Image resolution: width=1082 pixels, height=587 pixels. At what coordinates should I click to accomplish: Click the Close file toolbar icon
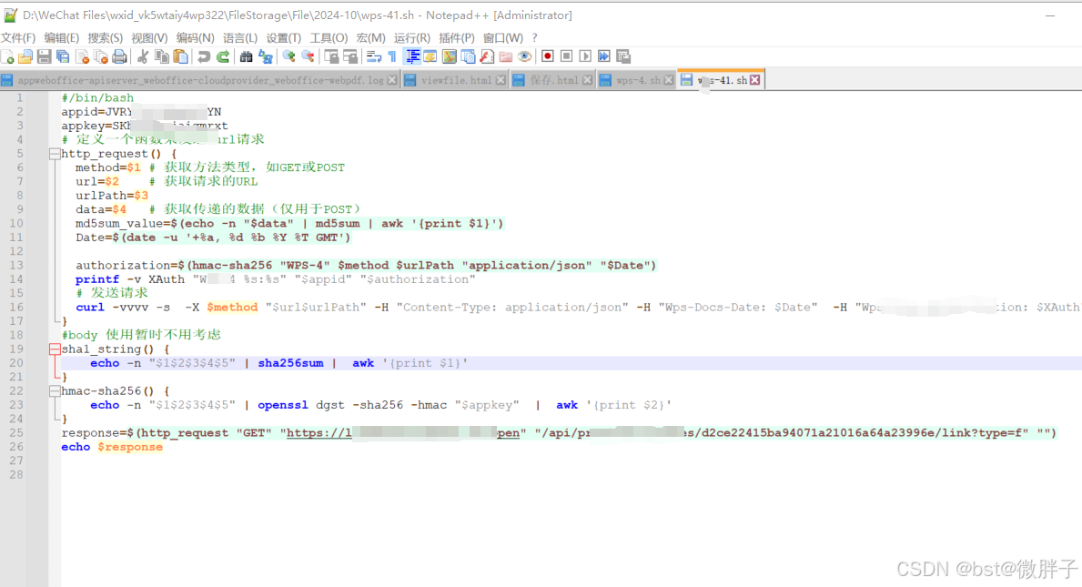[x=82, y=56]
